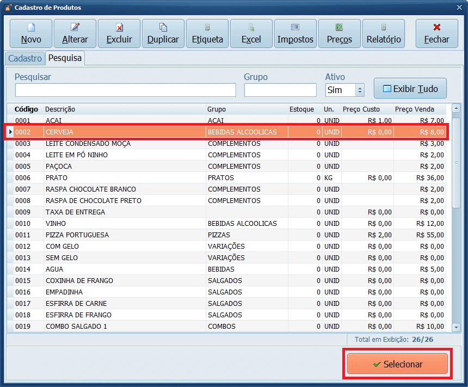This screenshot has height=387, width=468.
Task: Select the Pesquisa tab
Action: coord(65,58)
